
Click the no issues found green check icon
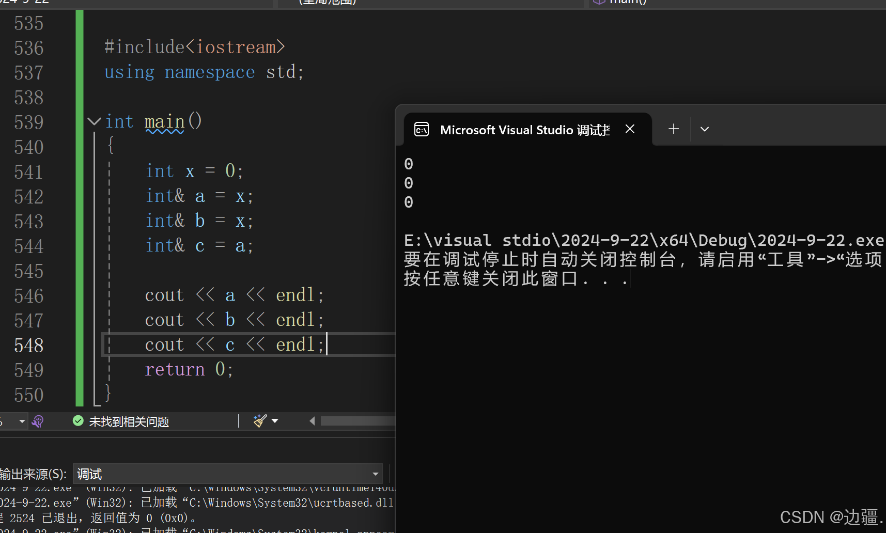78,421
